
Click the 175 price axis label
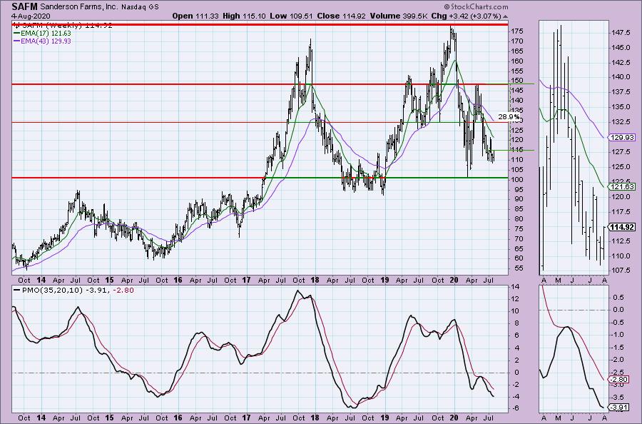coord(516,31)
